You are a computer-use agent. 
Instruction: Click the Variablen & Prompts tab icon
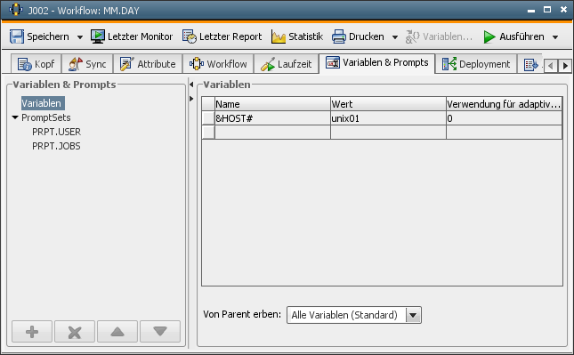pyautogui.click(x=333, y=62)
